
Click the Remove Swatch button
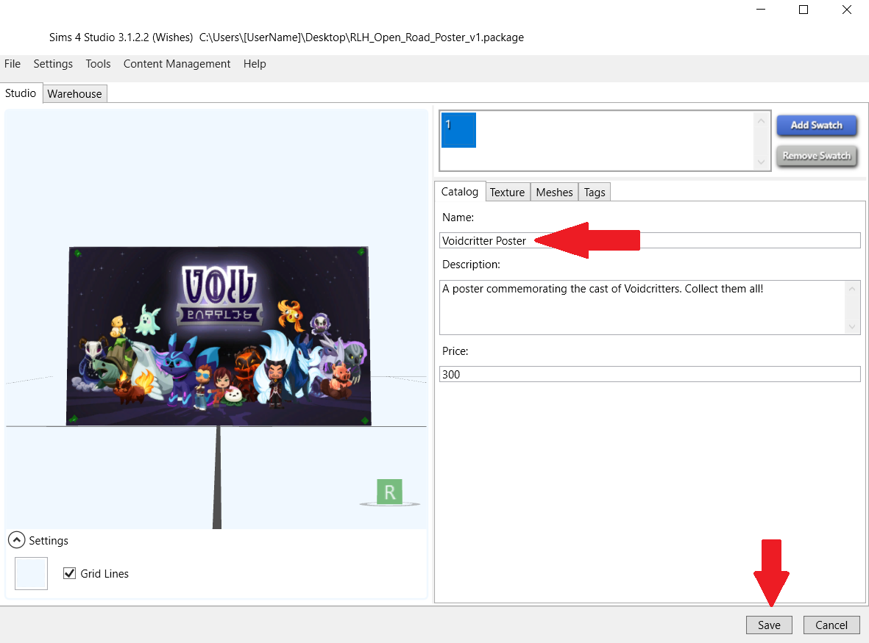click(816, 156)
